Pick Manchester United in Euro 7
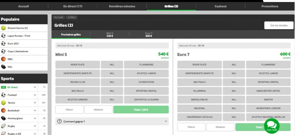The width and height of the screenshot is (295, 135). pyautogui.click(x=268, y=91)
